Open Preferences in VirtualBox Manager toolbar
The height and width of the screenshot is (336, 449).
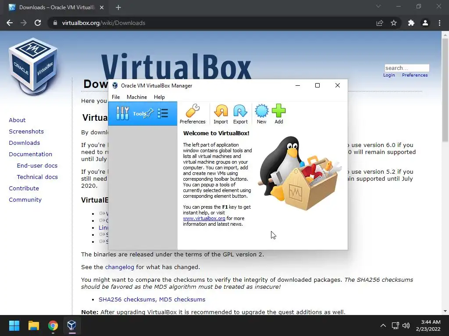(x=192, y=114)
